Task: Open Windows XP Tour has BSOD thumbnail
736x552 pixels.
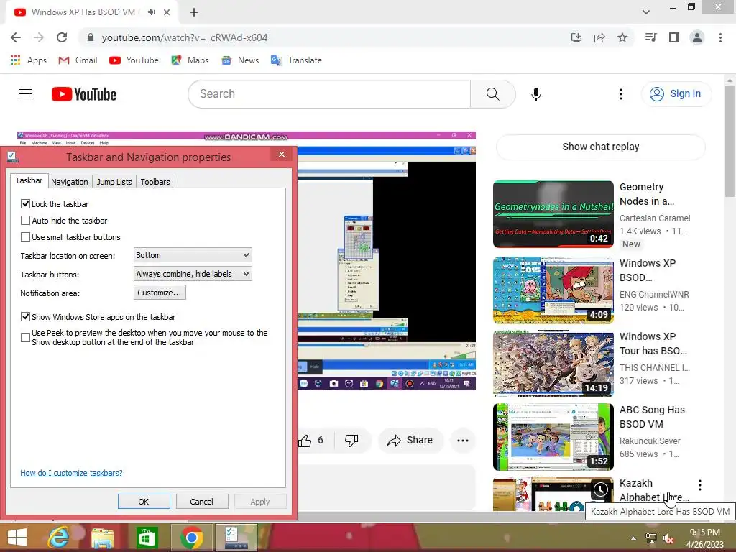Action: tap(553, 363)
